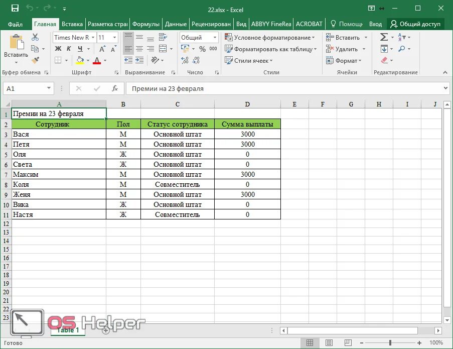This screenshot has height=349, width=453.
Task: Click the AutoSum sigma icon
Action: click(384, 37)
